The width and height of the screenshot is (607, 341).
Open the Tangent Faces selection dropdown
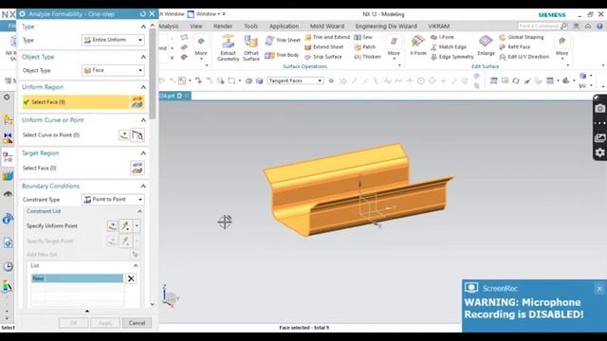point(295,81)
